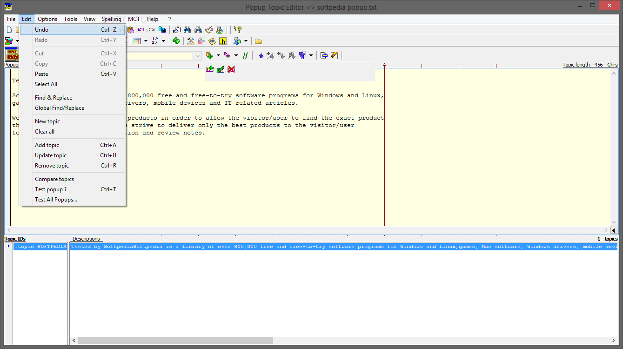This screenshot has width=623, height=349.
Task: Open the Options menu
Action: [x=47, y=19]
